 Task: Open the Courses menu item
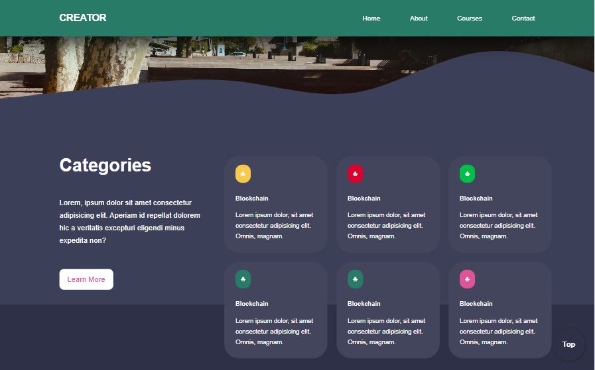[469, 19]
